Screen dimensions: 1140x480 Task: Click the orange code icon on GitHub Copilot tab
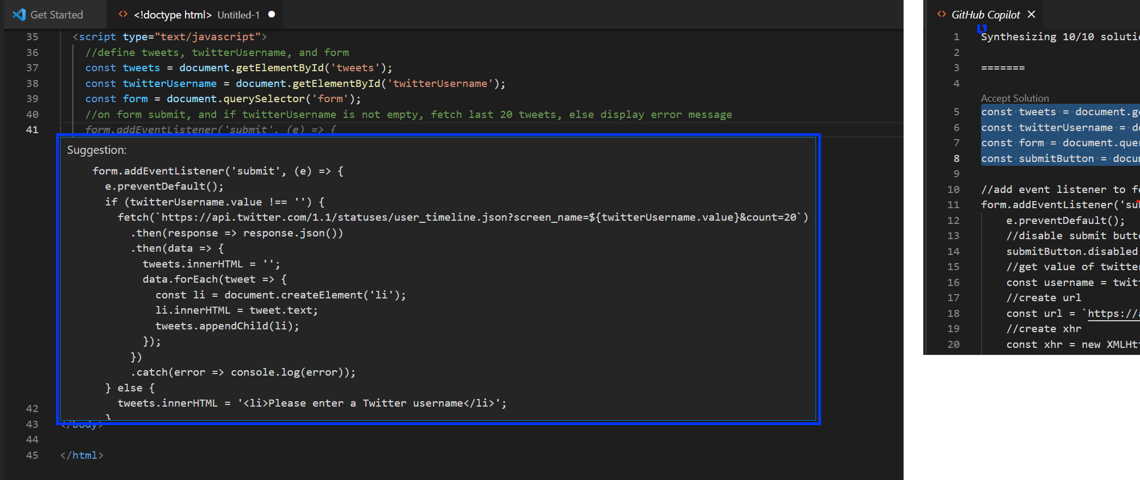point(941,15)
